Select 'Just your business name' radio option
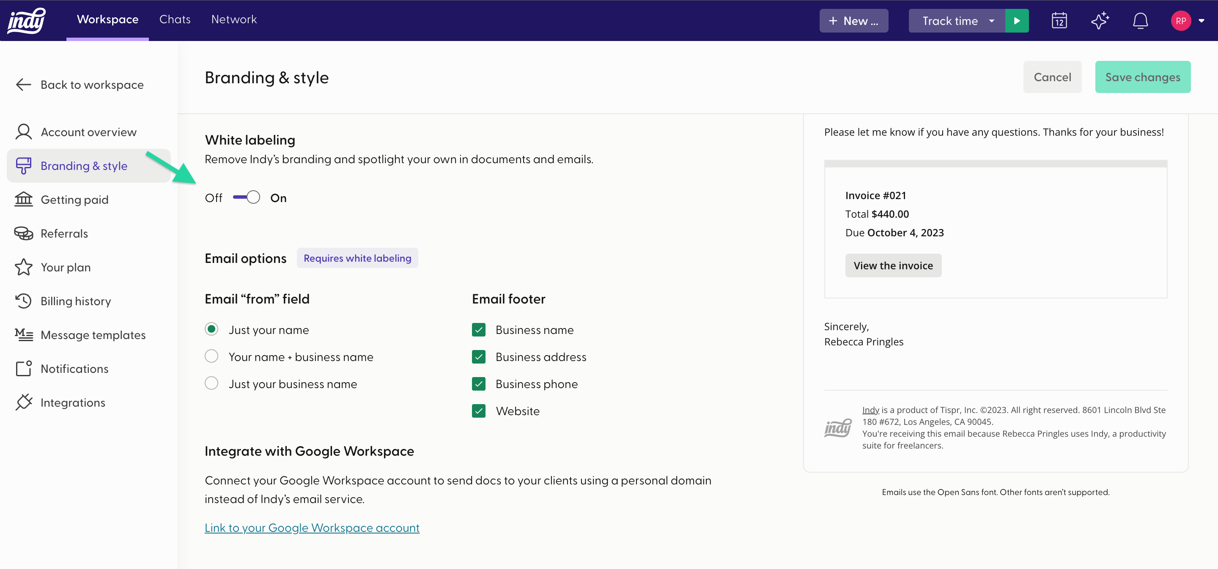This screenshot has width=1218, height=569. [x=211, y=383]
